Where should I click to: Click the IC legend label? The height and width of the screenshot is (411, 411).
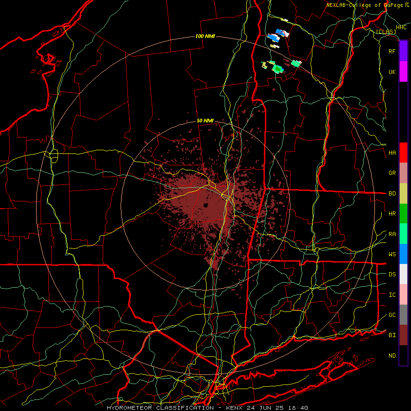click(392, 295)
